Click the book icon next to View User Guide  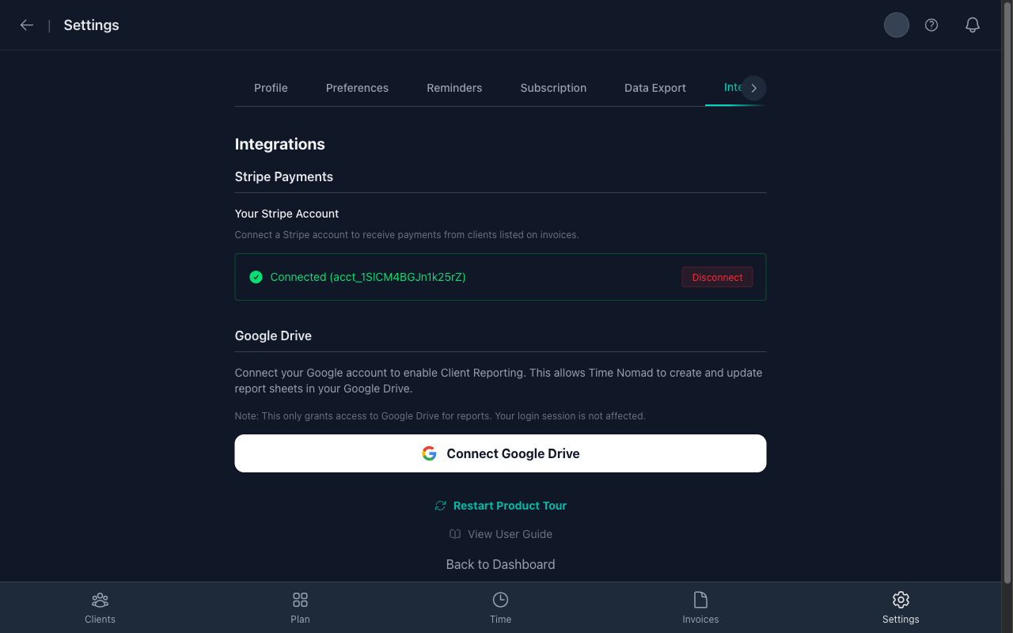pyautogui.click(x=454, y=534)
